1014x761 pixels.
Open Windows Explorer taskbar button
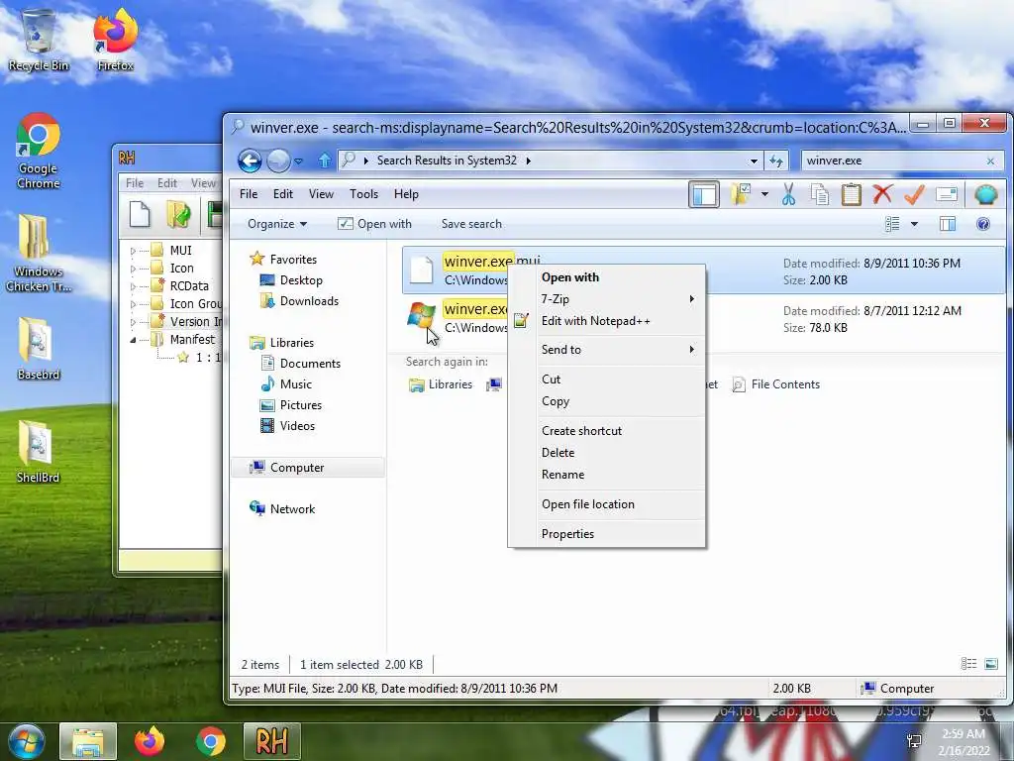coord(88,741)
